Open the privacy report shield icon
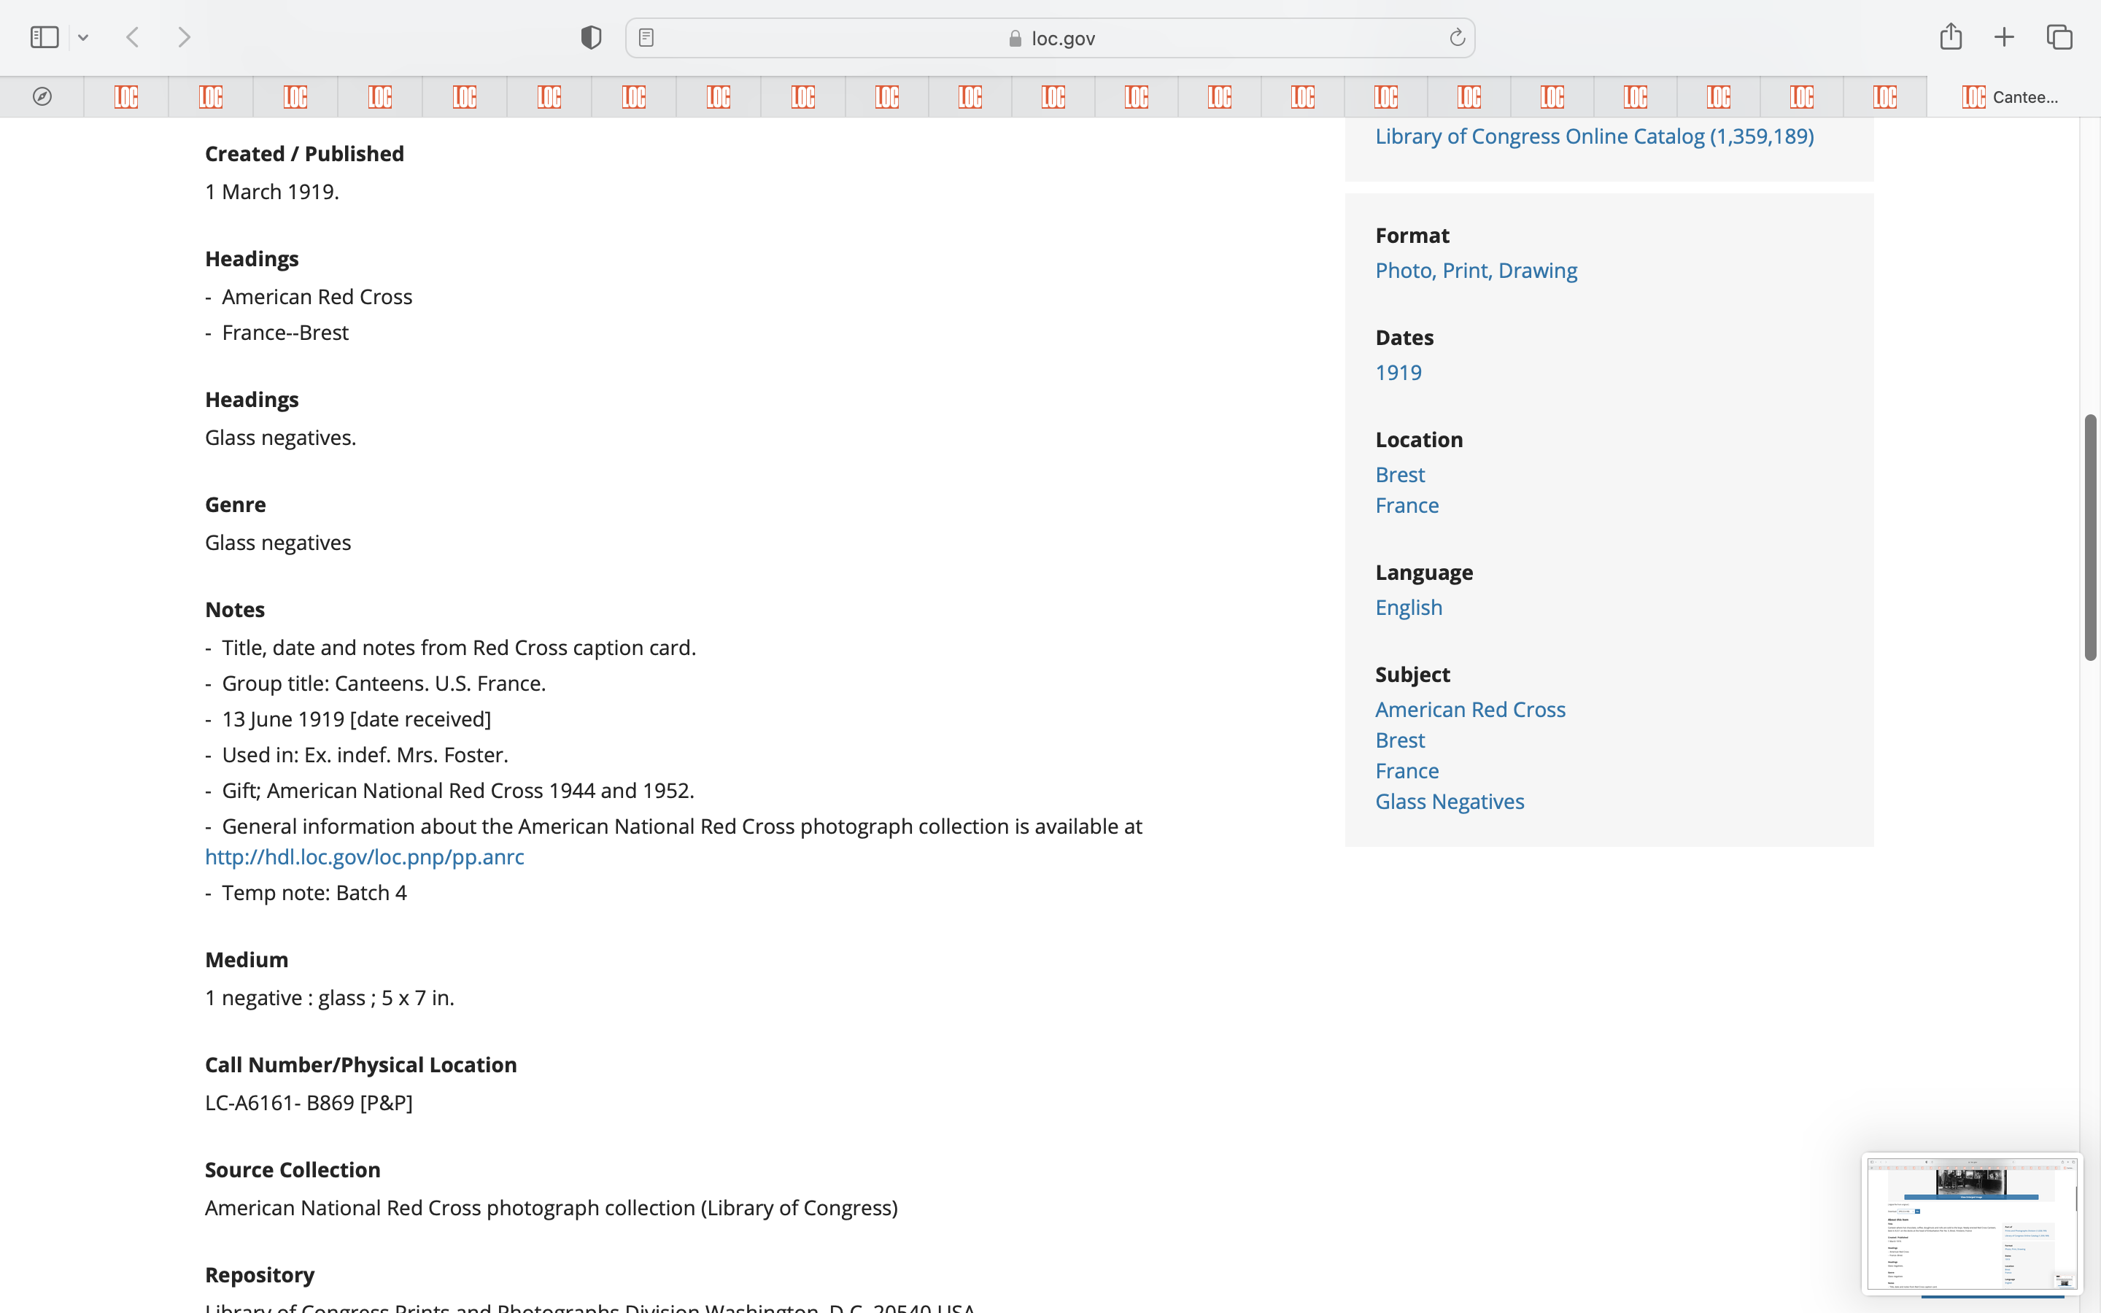 tap(591, 37)
